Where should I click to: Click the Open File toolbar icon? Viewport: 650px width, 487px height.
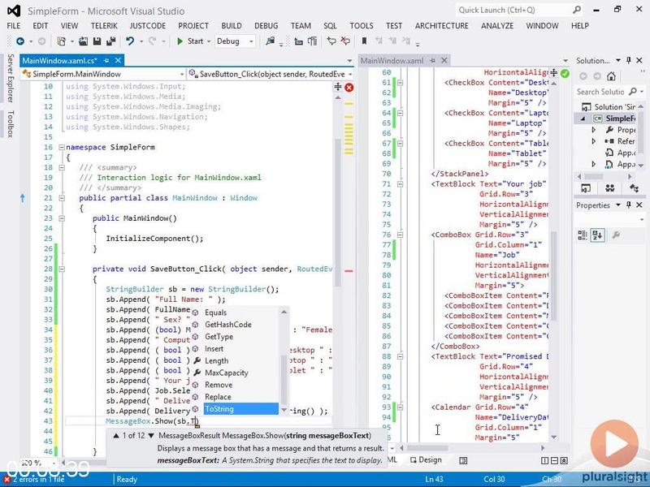pyautogui.click(x=84, y=41)
